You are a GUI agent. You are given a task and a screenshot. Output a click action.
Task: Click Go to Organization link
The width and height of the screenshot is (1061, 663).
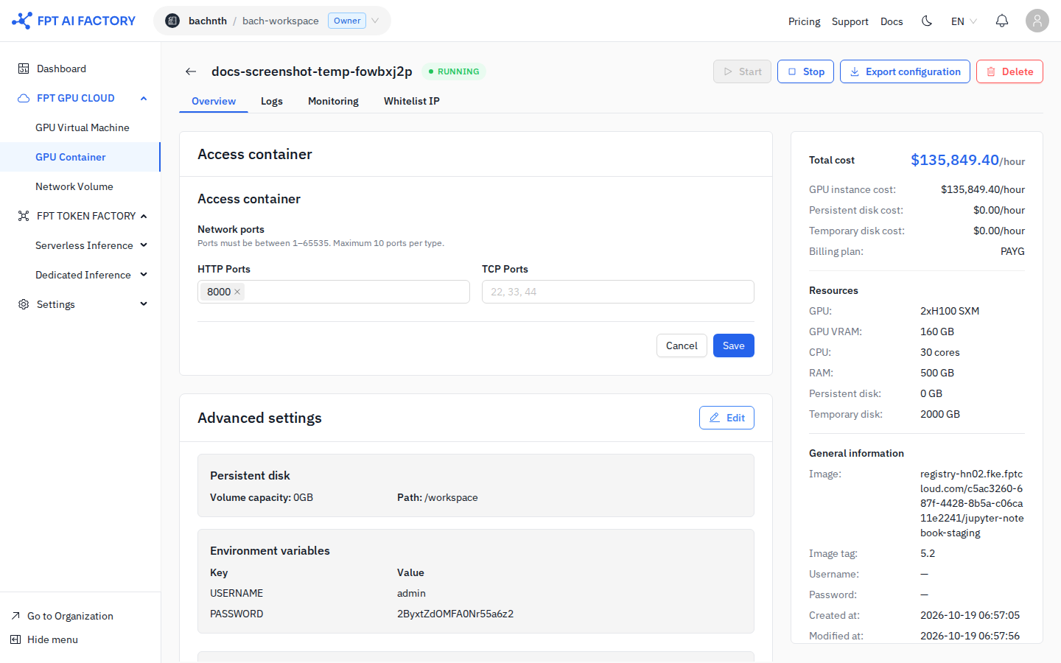70,616
